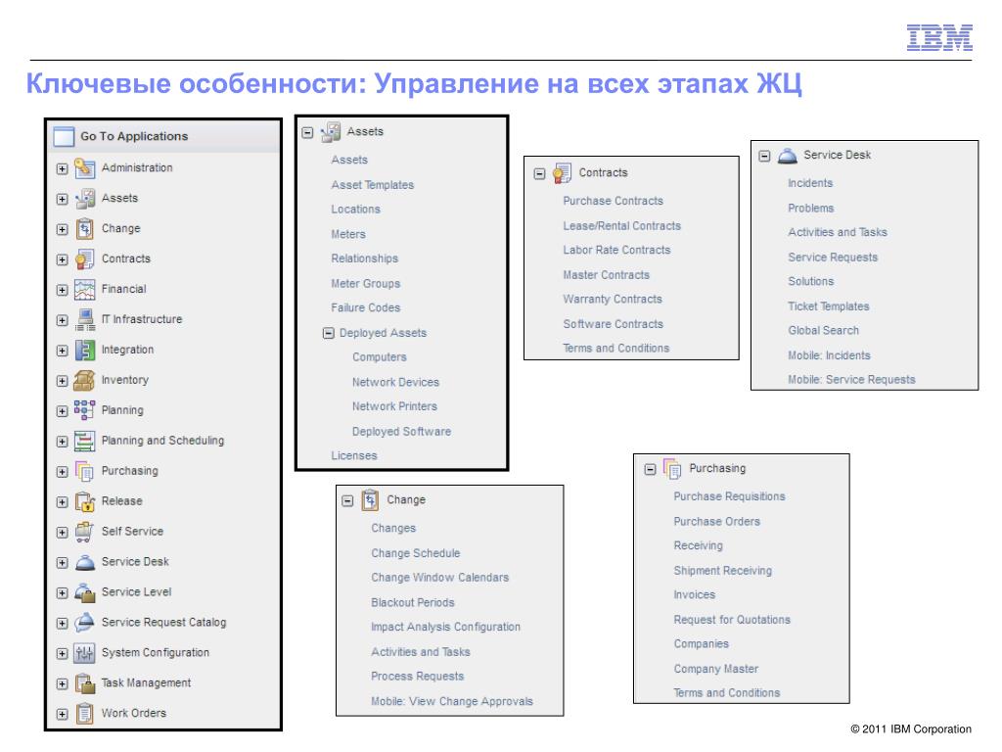Open Shipment Receiving
The width and height of the screenshot is (1002, 752).
click(723, 571)
